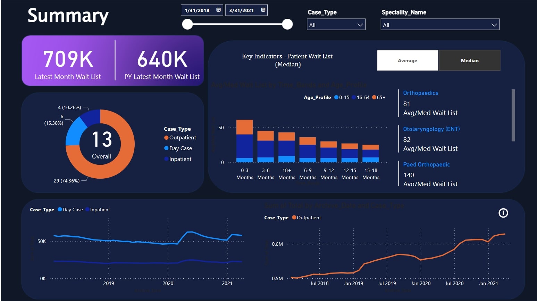The image size is (537, 301).
Task: Click the info icon in bottom panel
Action: (x=503, y=213)
